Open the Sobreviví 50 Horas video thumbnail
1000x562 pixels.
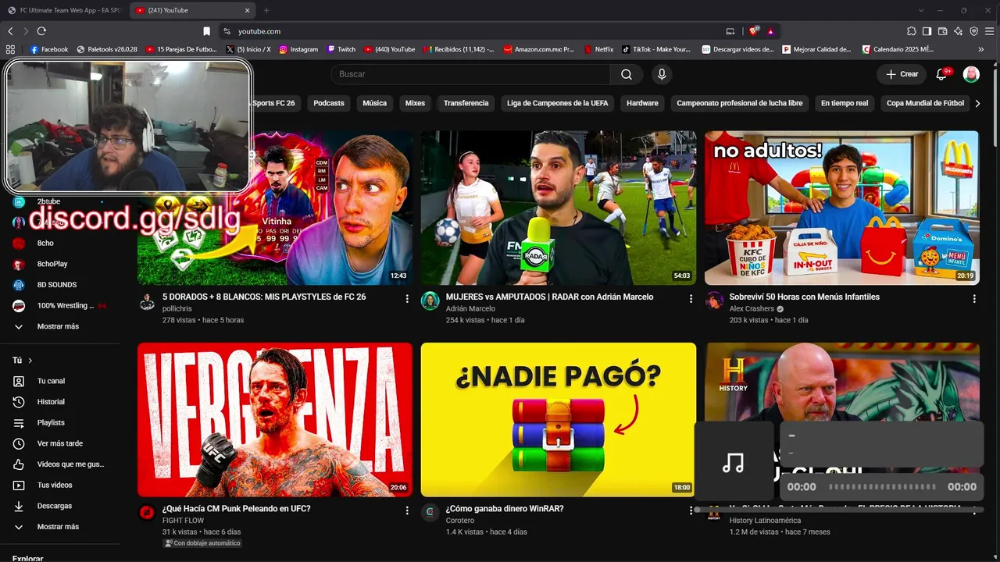pyautogui.click(x=841, y=208)
